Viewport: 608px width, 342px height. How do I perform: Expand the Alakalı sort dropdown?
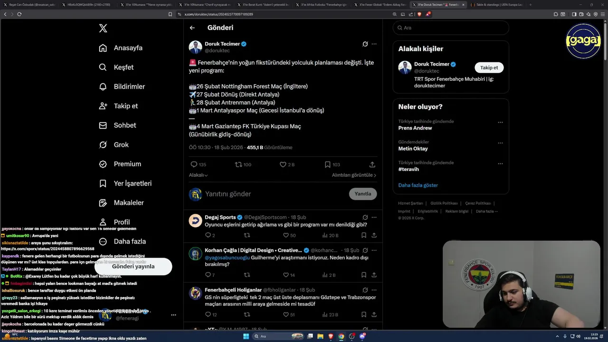(199, 175)
